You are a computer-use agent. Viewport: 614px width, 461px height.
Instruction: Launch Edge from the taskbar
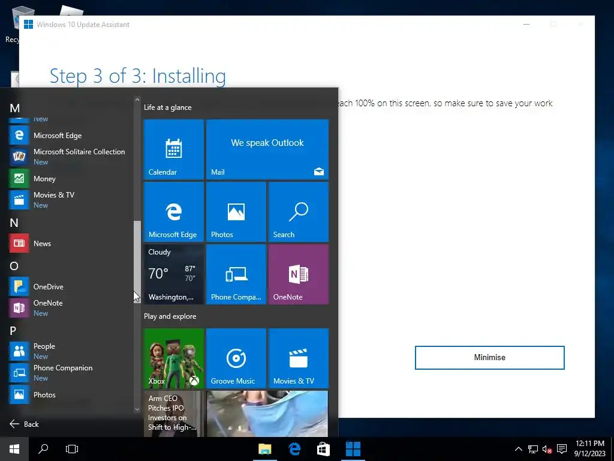pos(294,449)
